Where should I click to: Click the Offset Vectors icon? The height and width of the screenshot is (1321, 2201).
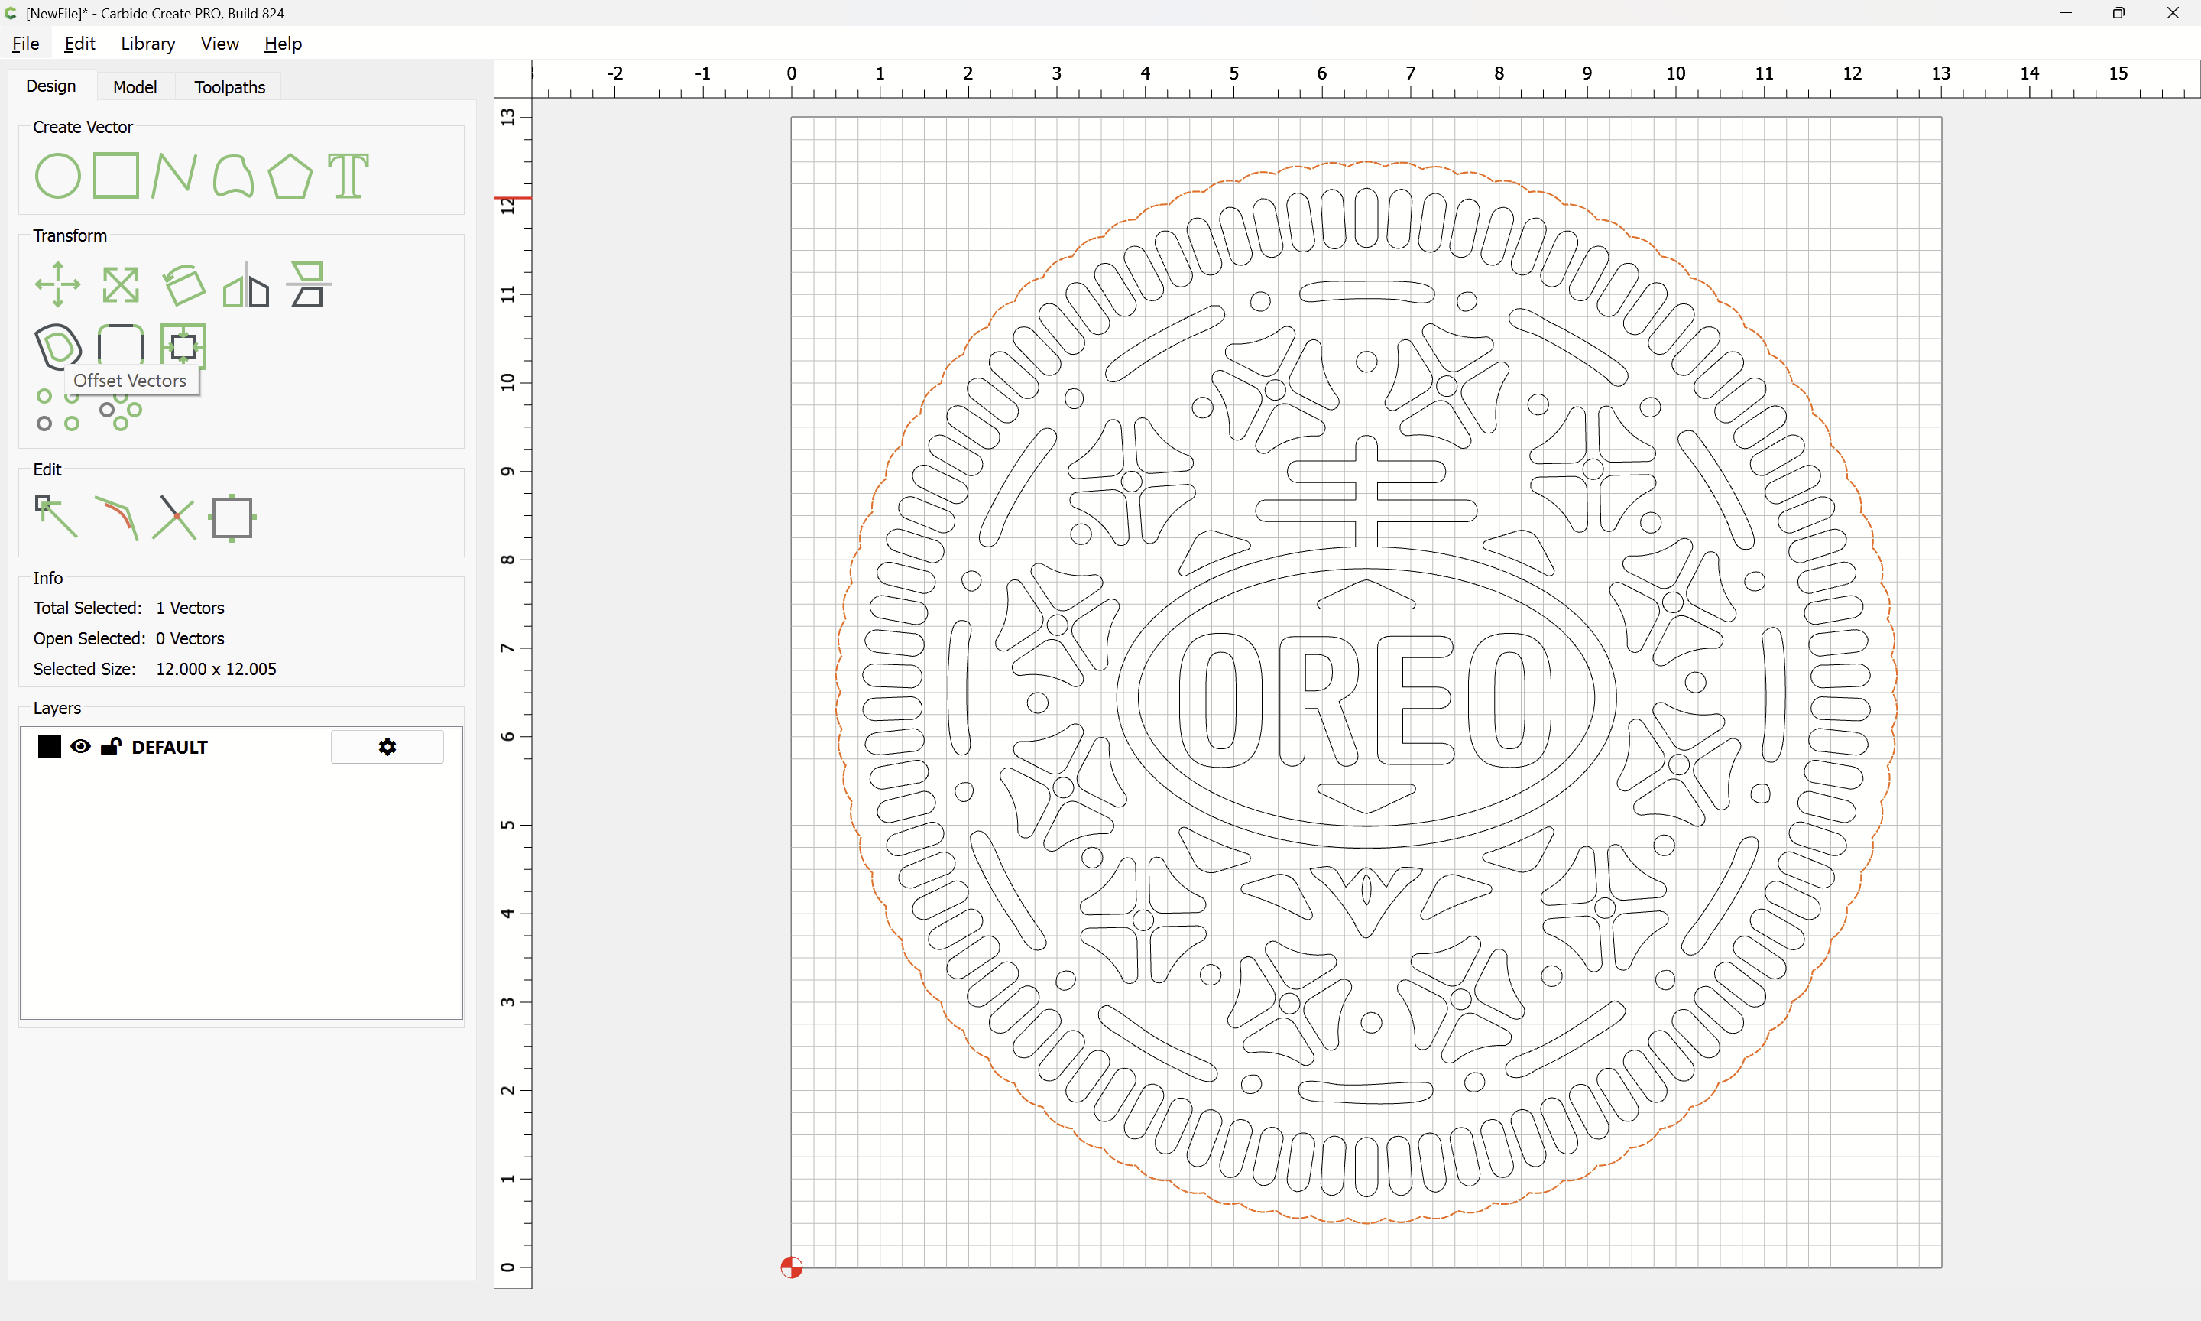tap(58, 346)
